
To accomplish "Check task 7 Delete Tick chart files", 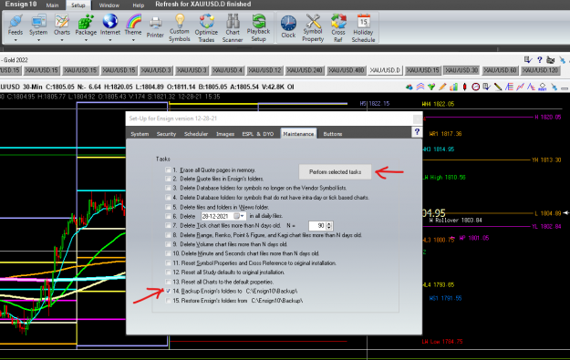I will click(168, 226).
